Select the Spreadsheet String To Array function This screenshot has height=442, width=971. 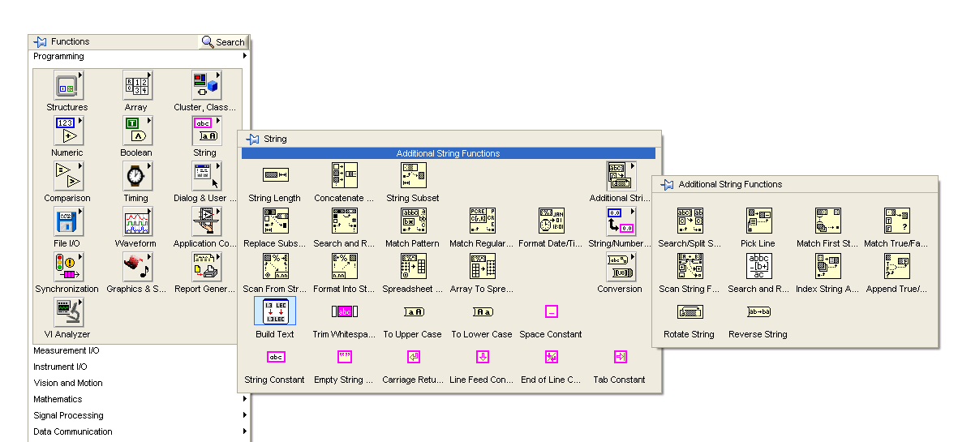click(413, 266)
